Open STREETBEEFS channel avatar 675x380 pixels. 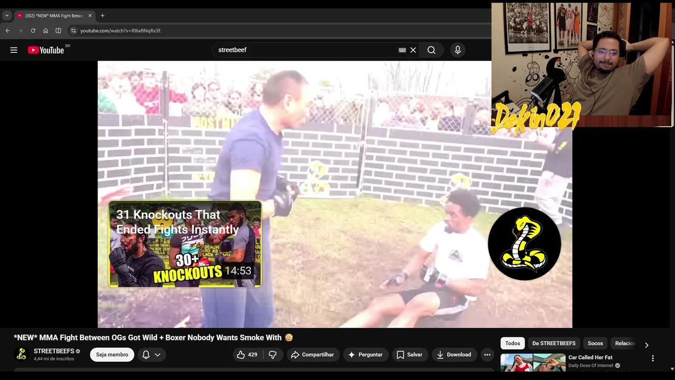click(x=21, y=354)
